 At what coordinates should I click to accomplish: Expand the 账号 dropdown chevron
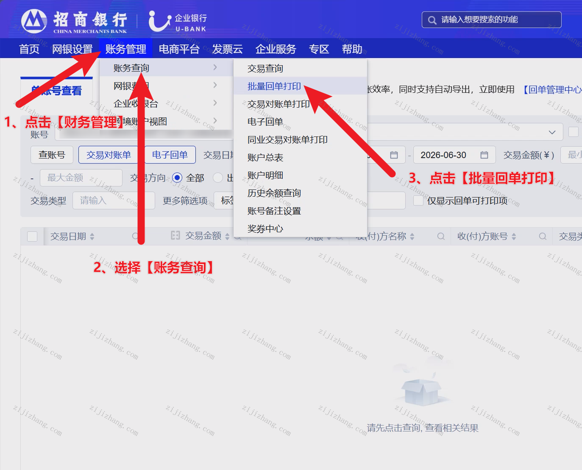pos(552,132)
